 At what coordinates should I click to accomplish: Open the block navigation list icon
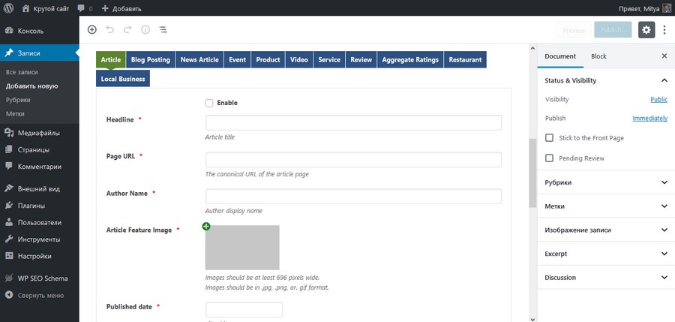[x=163, y=30]
